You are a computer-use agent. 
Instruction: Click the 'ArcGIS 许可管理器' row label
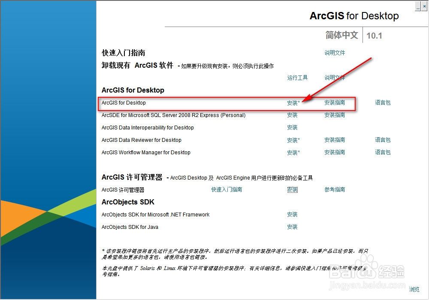pos(123,190)
